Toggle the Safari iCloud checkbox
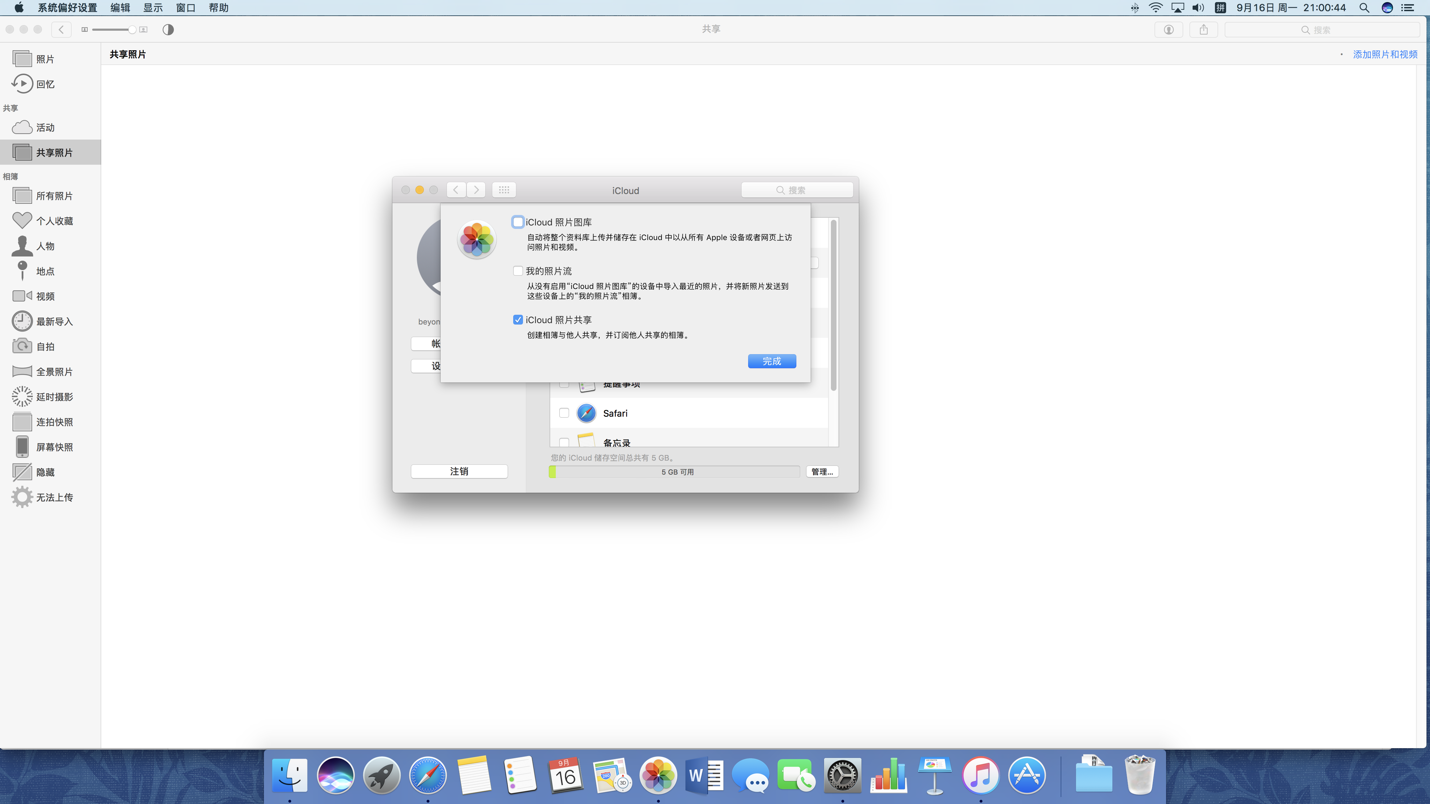This screenshot has height=804, width=1430. coord(564,413)
